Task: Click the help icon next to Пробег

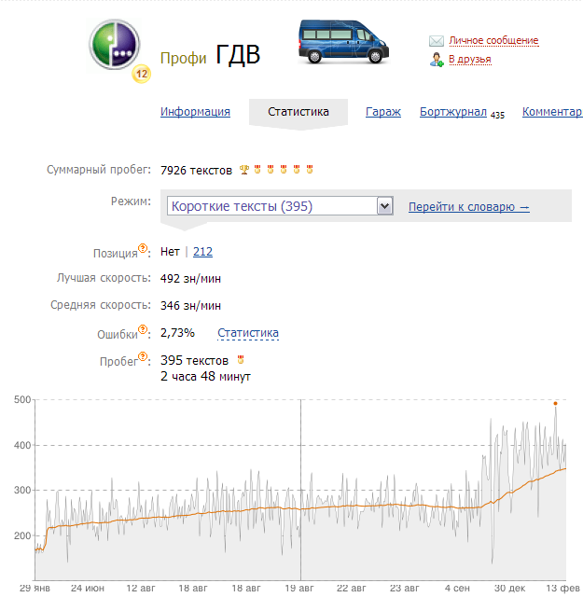Action: [143, 356]
